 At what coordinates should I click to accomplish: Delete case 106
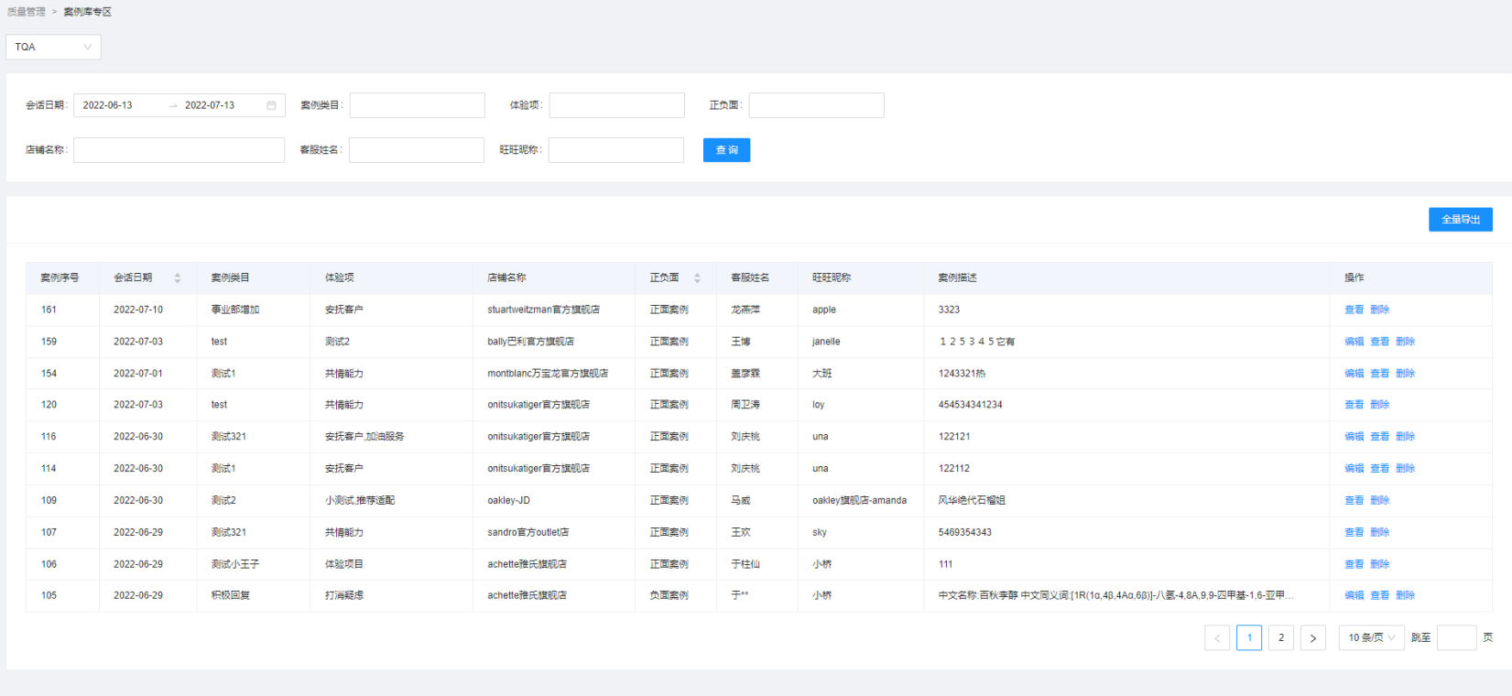tap(1379, 564)
